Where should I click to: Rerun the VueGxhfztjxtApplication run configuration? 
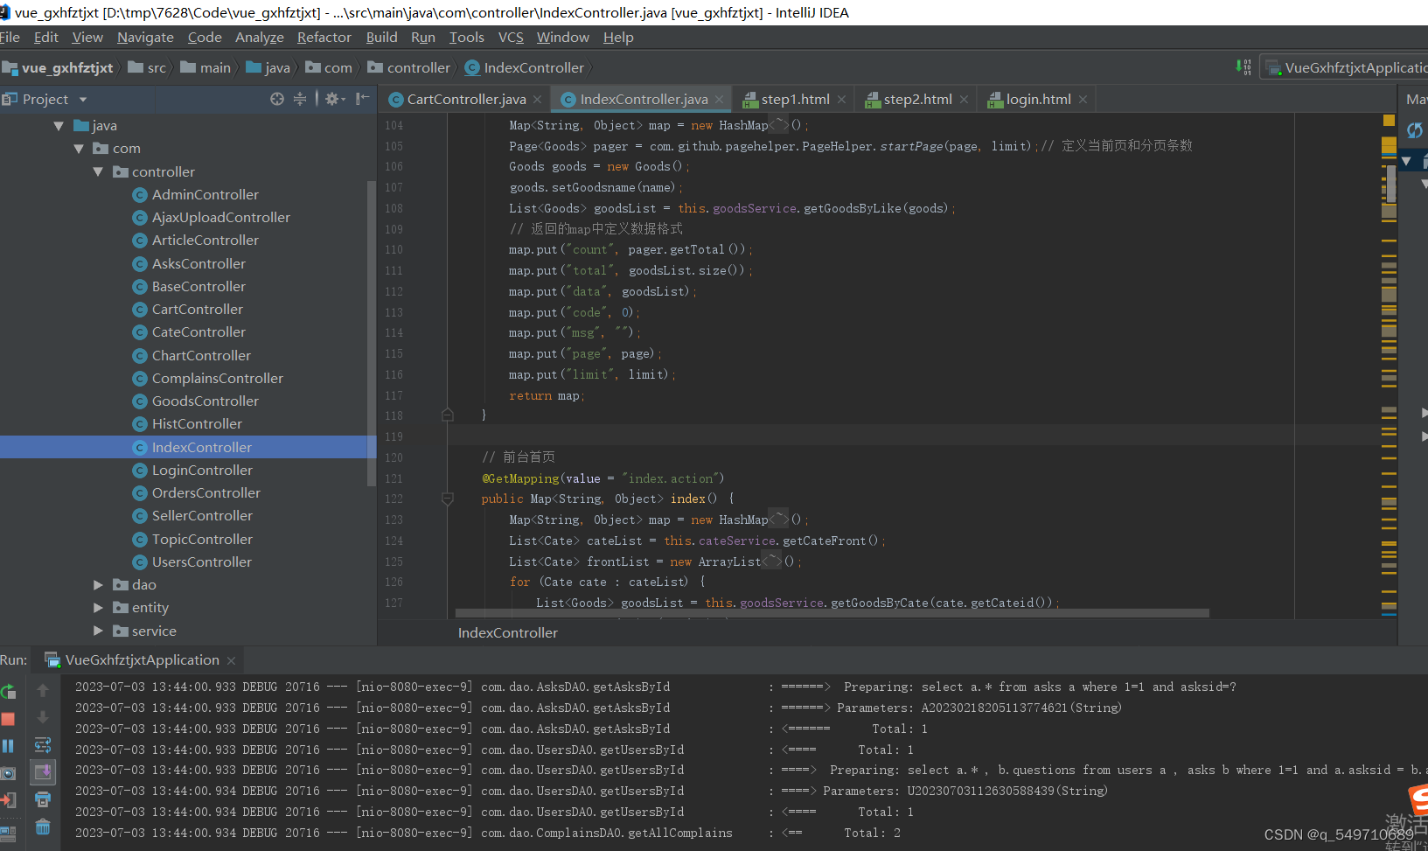[x=9, y=692]
